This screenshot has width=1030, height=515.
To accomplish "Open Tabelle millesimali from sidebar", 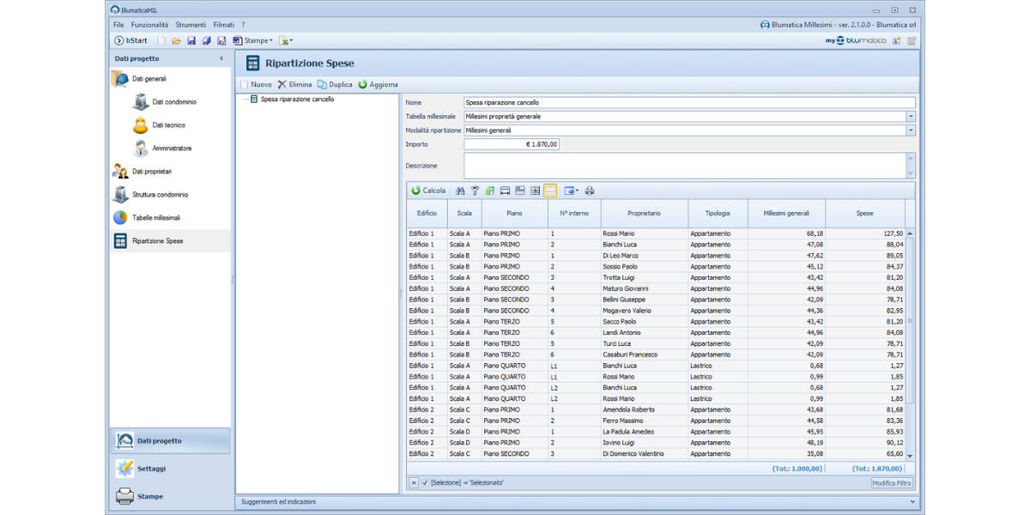I will [x=155, y=218].
